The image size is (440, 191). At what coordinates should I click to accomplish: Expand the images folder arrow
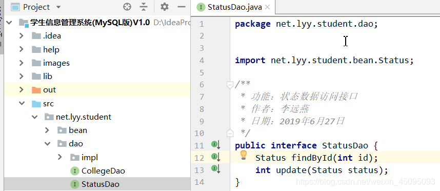(x=22, y=63)
